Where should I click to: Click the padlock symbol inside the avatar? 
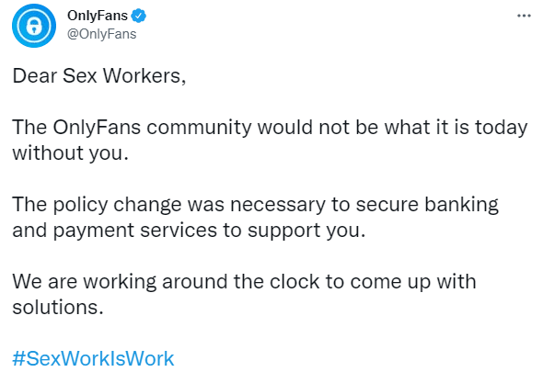click(34, 26)
